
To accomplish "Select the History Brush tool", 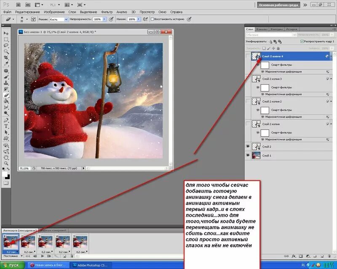I will [x=6, y=89].
